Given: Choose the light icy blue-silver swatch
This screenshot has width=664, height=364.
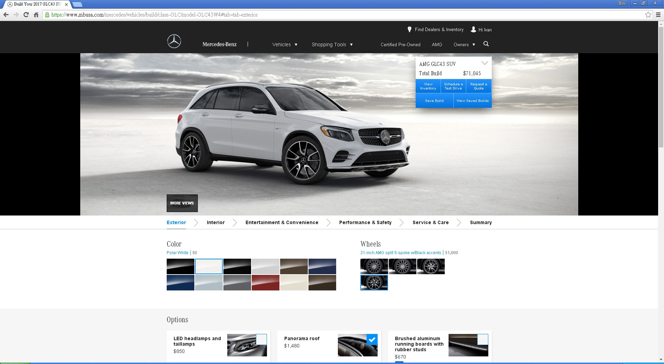Looking at the screenshot, I should click(209, 282).
